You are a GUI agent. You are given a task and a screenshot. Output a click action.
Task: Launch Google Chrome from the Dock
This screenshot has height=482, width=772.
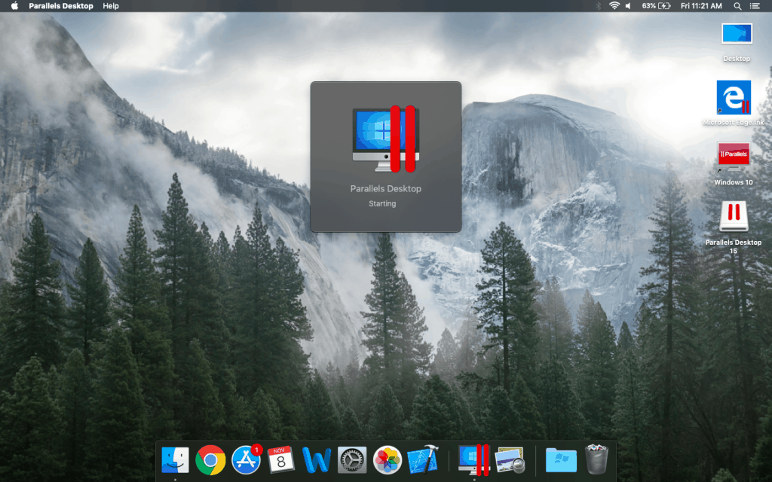pyautogui.click(x=210, y=460)
